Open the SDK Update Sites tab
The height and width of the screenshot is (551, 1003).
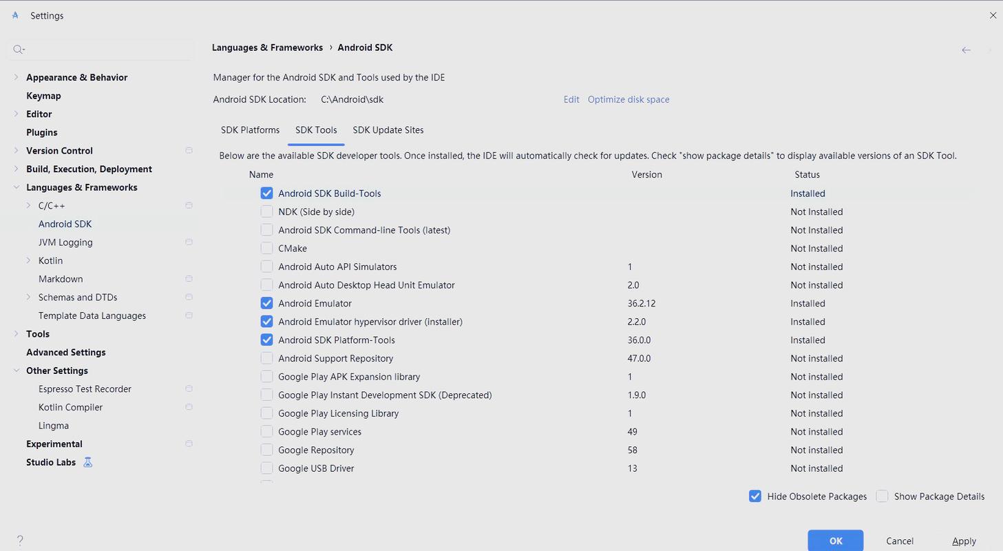click(388, 130)
